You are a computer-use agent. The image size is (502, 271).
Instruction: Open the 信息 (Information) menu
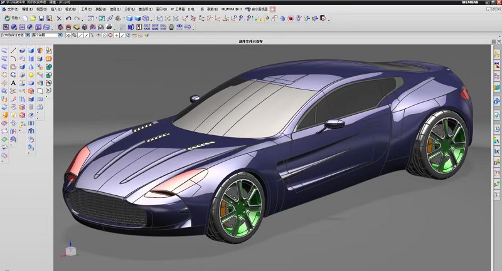[x=115, y=9]
